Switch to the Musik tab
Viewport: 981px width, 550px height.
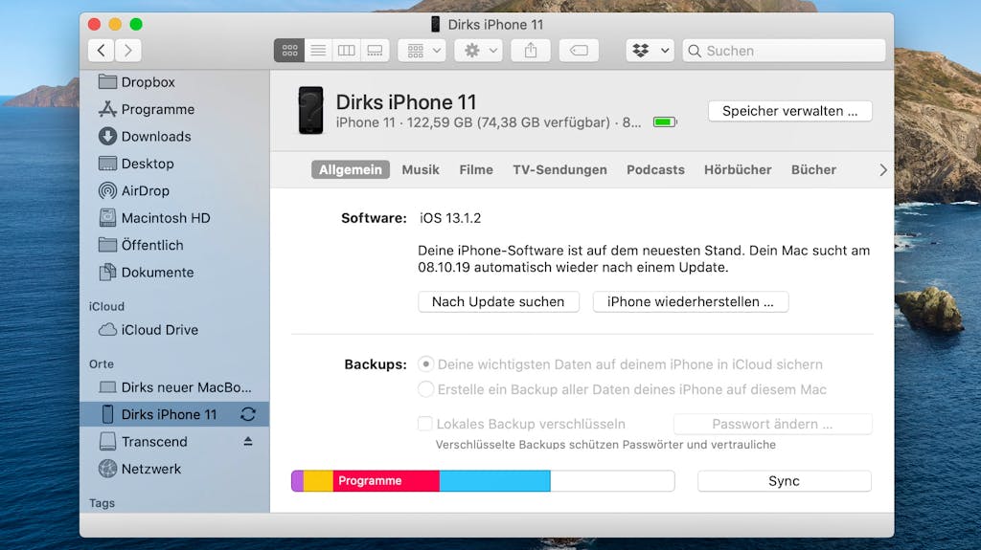[x=421, y=170]
